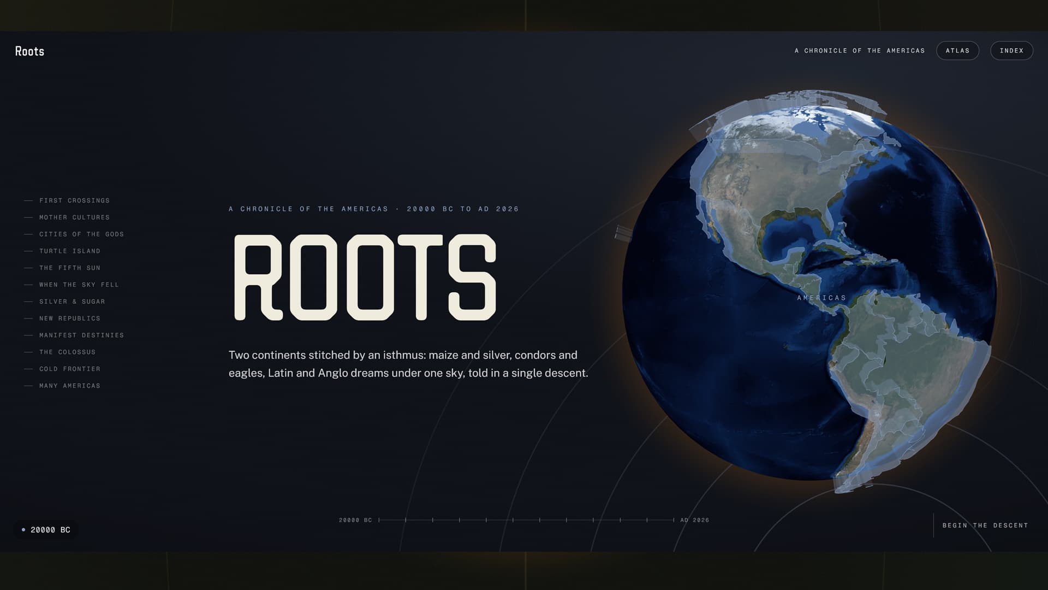Click the large ROOTS headline
The width and height of the screenshot is (1048, 590).
[365, 277]
